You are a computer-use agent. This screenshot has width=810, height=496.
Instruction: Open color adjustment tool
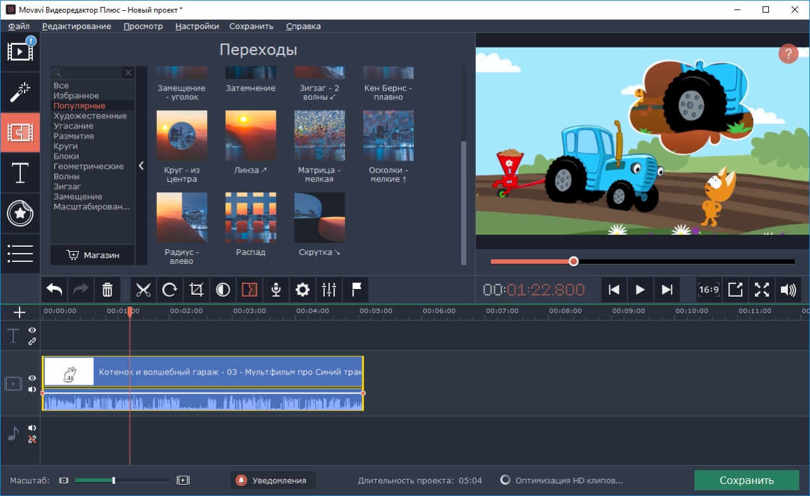point(223,290)
